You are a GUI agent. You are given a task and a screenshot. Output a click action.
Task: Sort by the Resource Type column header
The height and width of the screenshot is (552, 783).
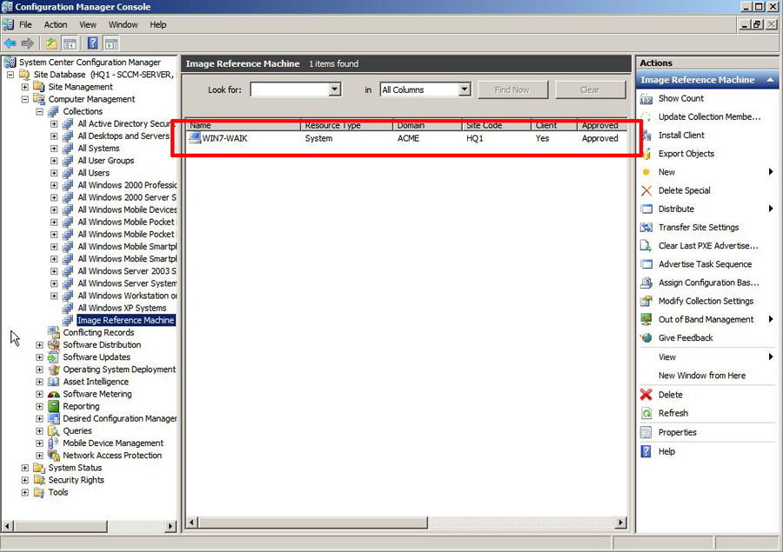[346, 125]
